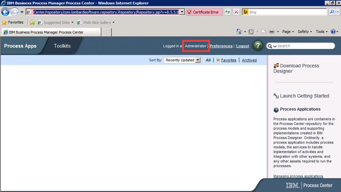The width and height of the screenshot is (341, 192).
Task: Open Managing process applications link
Action: pos(298,176)
